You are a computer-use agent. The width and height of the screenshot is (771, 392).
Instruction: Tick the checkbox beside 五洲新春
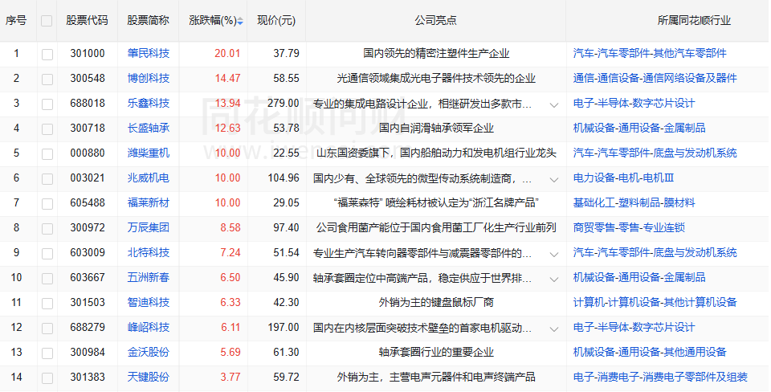pos(47,279)
